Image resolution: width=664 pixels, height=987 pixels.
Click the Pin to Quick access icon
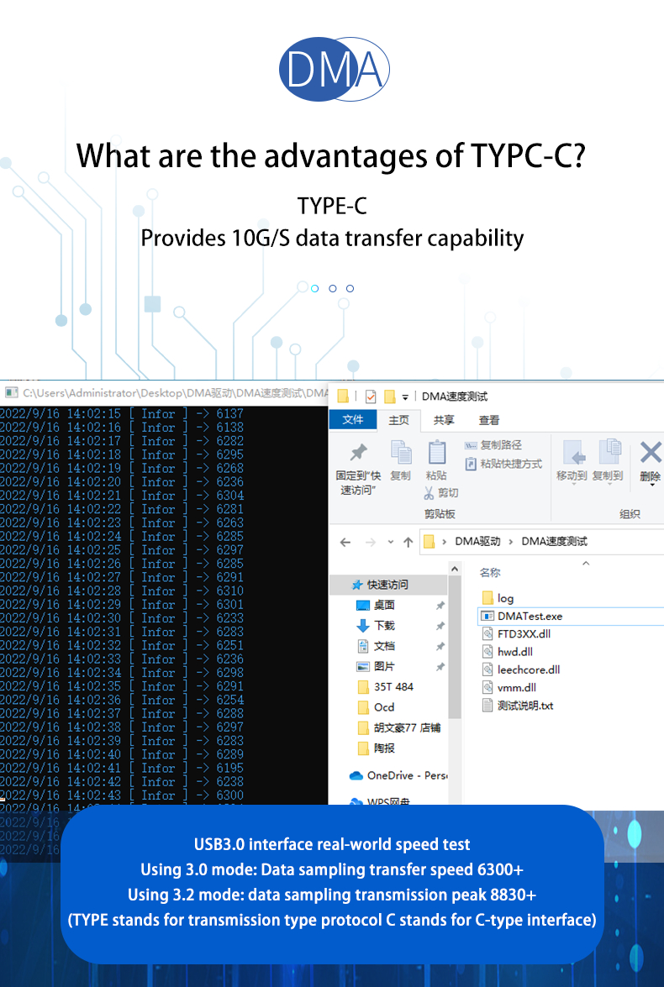(x=358, y=454)
